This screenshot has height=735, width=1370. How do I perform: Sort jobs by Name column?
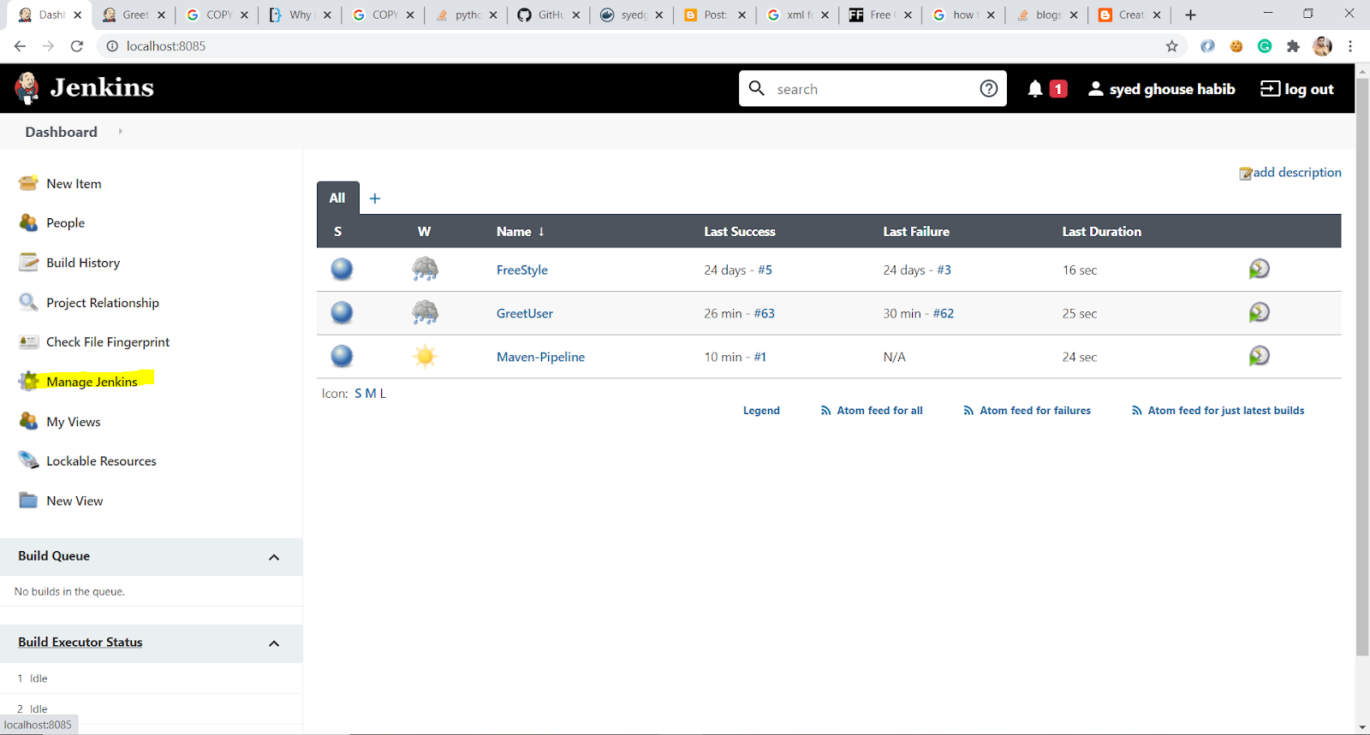coord(521,231)
